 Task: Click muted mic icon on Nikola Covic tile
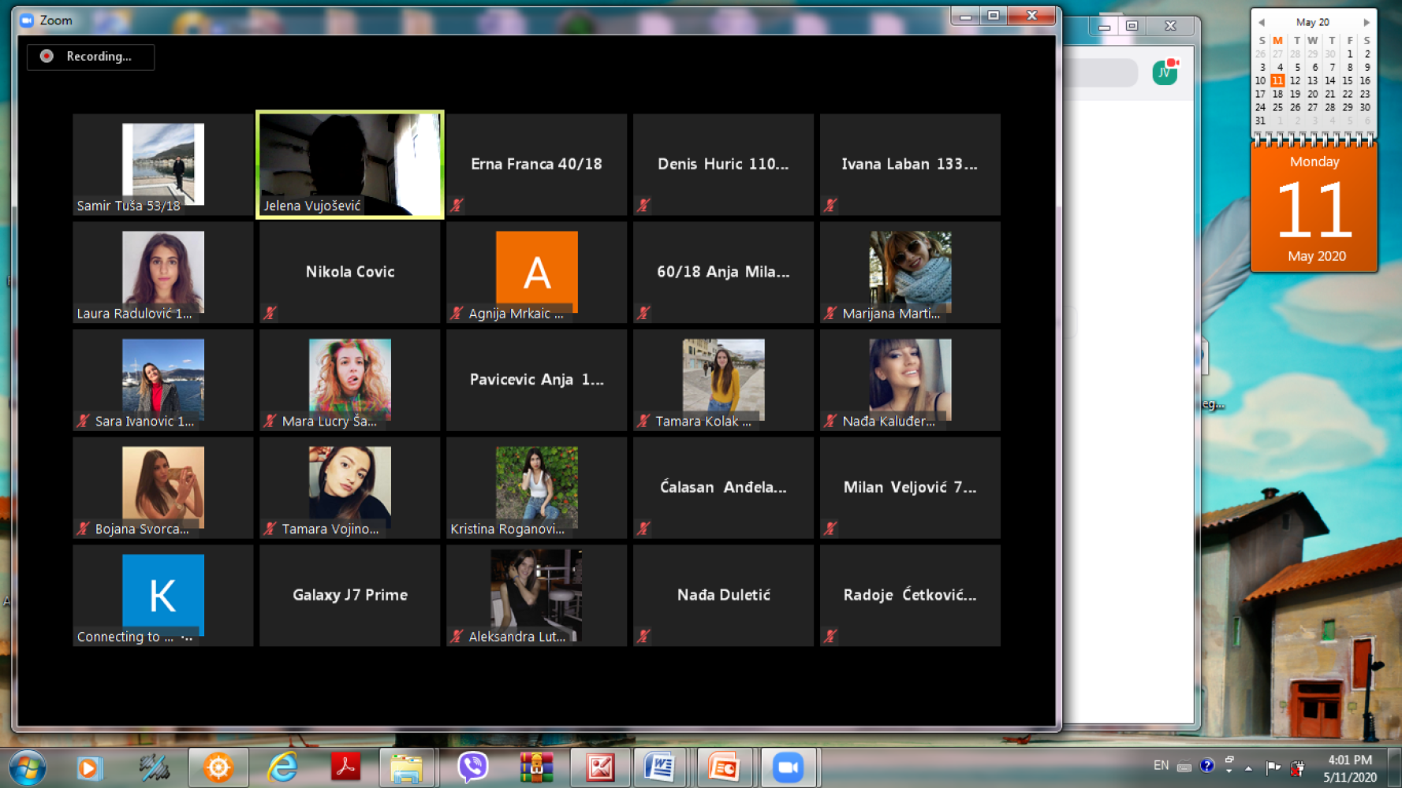[270, 313]
